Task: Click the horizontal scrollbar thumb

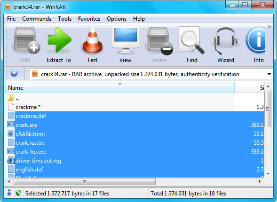Action: click(85, 181)
